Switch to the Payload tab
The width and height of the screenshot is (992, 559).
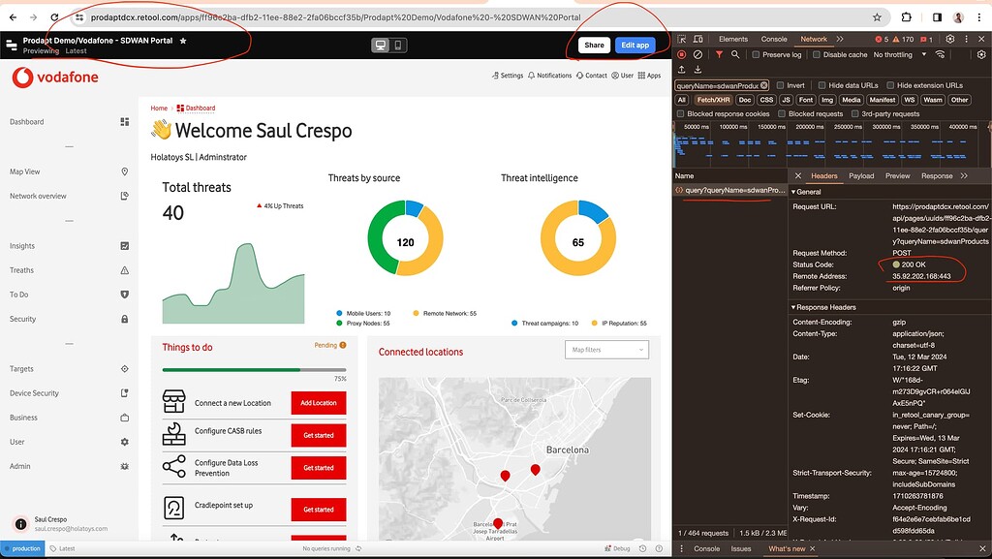pyautogui.click(x=861, y=176)
